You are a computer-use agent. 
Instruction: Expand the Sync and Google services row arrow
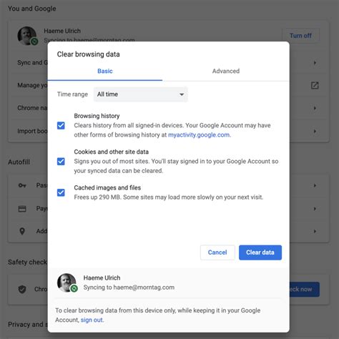pyautogui.click(x=315, y=63)
